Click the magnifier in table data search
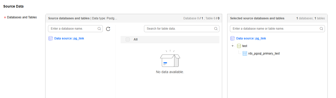 click(x=216, y=29)
